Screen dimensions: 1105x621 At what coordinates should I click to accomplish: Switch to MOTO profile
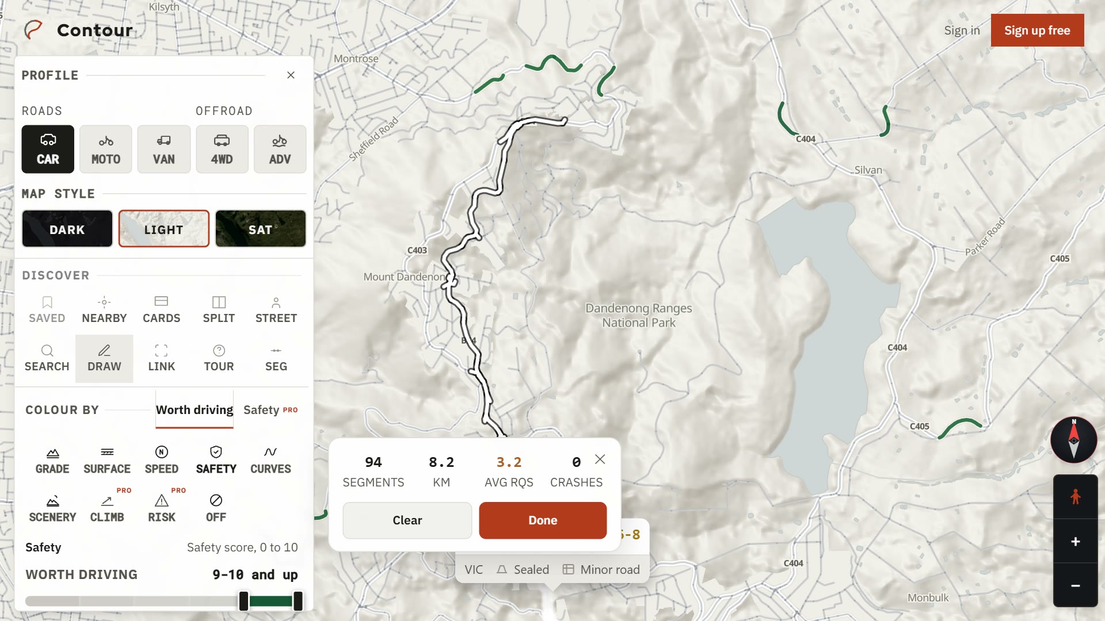coord(106,149)
